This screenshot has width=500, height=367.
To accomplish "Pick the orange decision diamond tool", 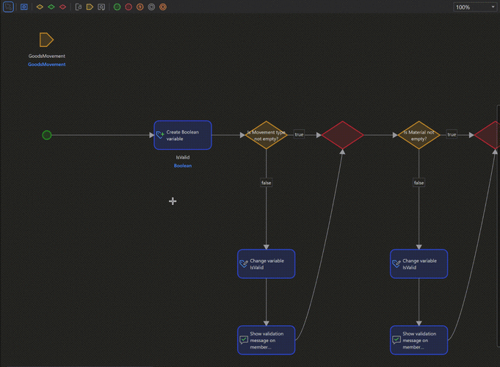I will [40, 7].
